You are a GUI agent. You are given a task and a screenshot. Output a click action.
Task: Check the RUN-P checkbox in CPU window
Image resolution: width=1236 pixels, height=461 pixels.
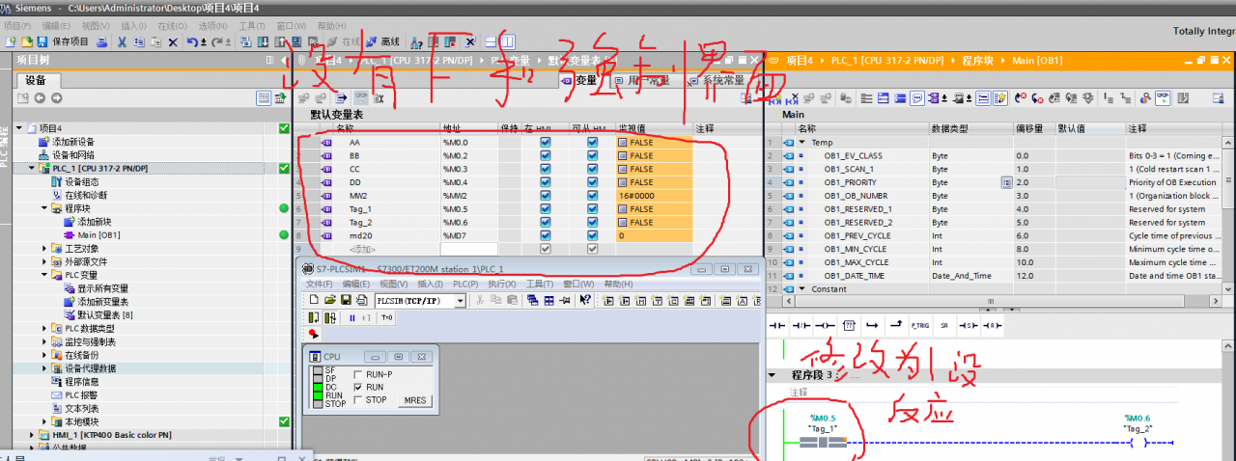(x=359, y=374)
